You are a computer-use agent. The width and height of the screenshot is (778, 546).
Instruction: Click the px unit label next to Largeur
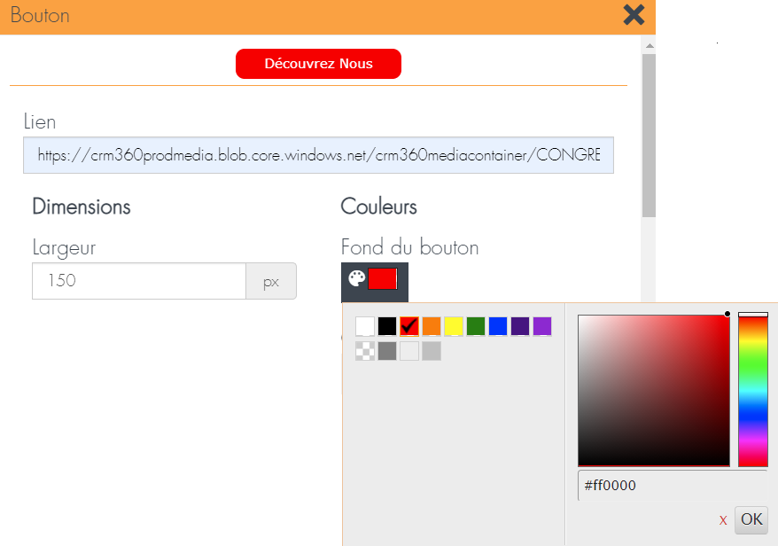pyautogui.click(x=271, y=282)
